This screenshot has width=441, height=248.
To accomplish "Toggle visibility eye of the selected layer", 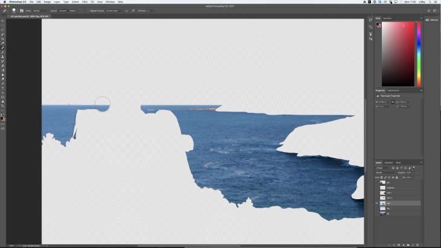I will click(x=377, y=203).
